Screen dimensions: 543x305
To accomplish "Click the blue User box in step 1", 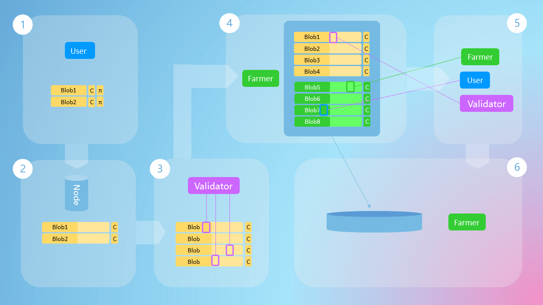I will coord(80,50).
